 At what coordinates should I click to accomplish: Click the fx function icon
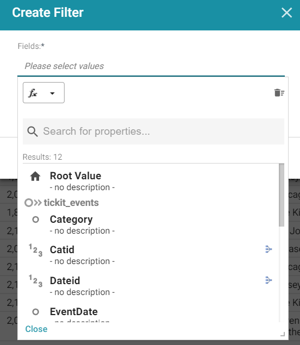33,93
